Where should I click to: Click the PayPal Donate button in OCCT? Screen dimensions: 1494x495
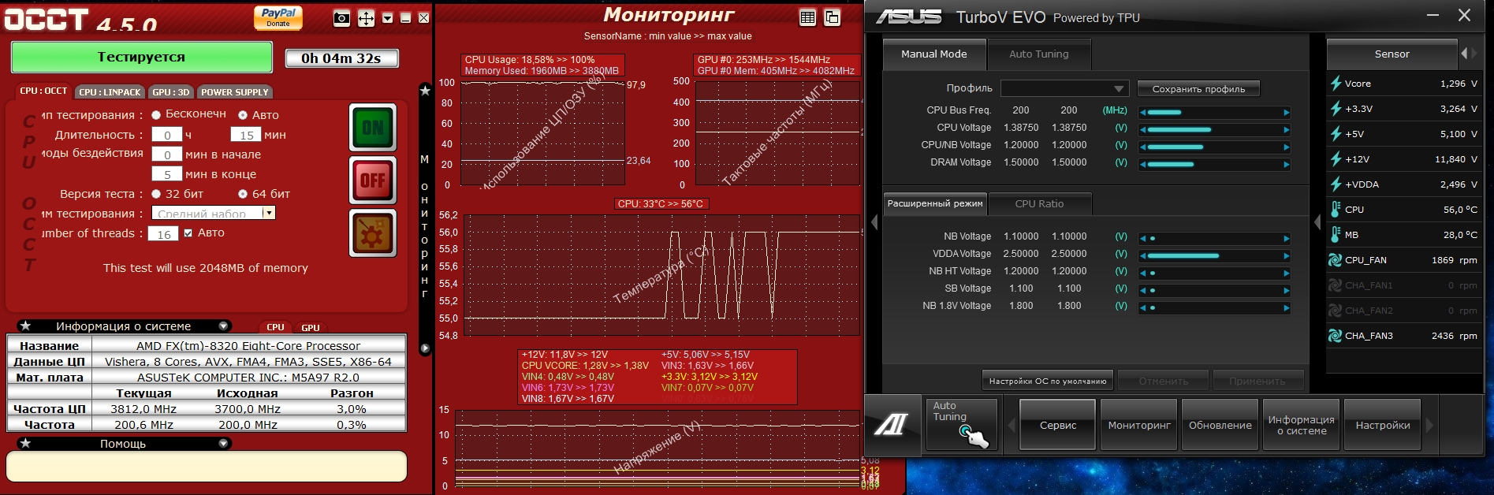click(x=278, y=17)
